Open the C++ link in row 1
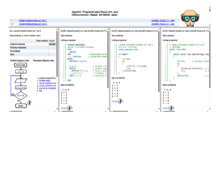Viewport: 219px width, 169px height. (x=168, y=20)
